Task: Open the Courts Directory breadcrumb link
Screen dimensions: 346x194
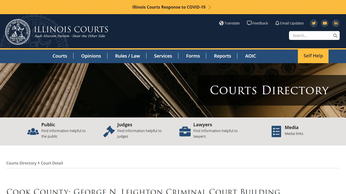Action: click(x=21, y=163)
